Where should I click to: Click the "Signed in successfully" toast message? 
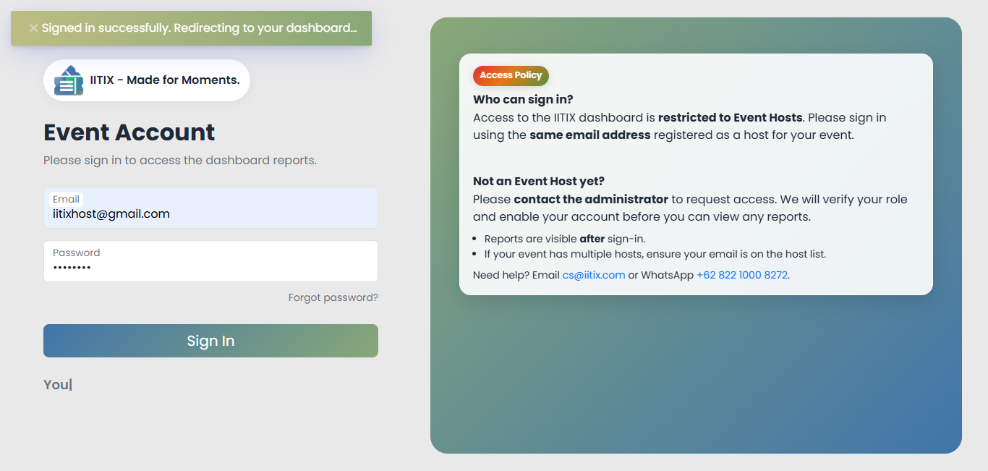(x=199, y=28)
